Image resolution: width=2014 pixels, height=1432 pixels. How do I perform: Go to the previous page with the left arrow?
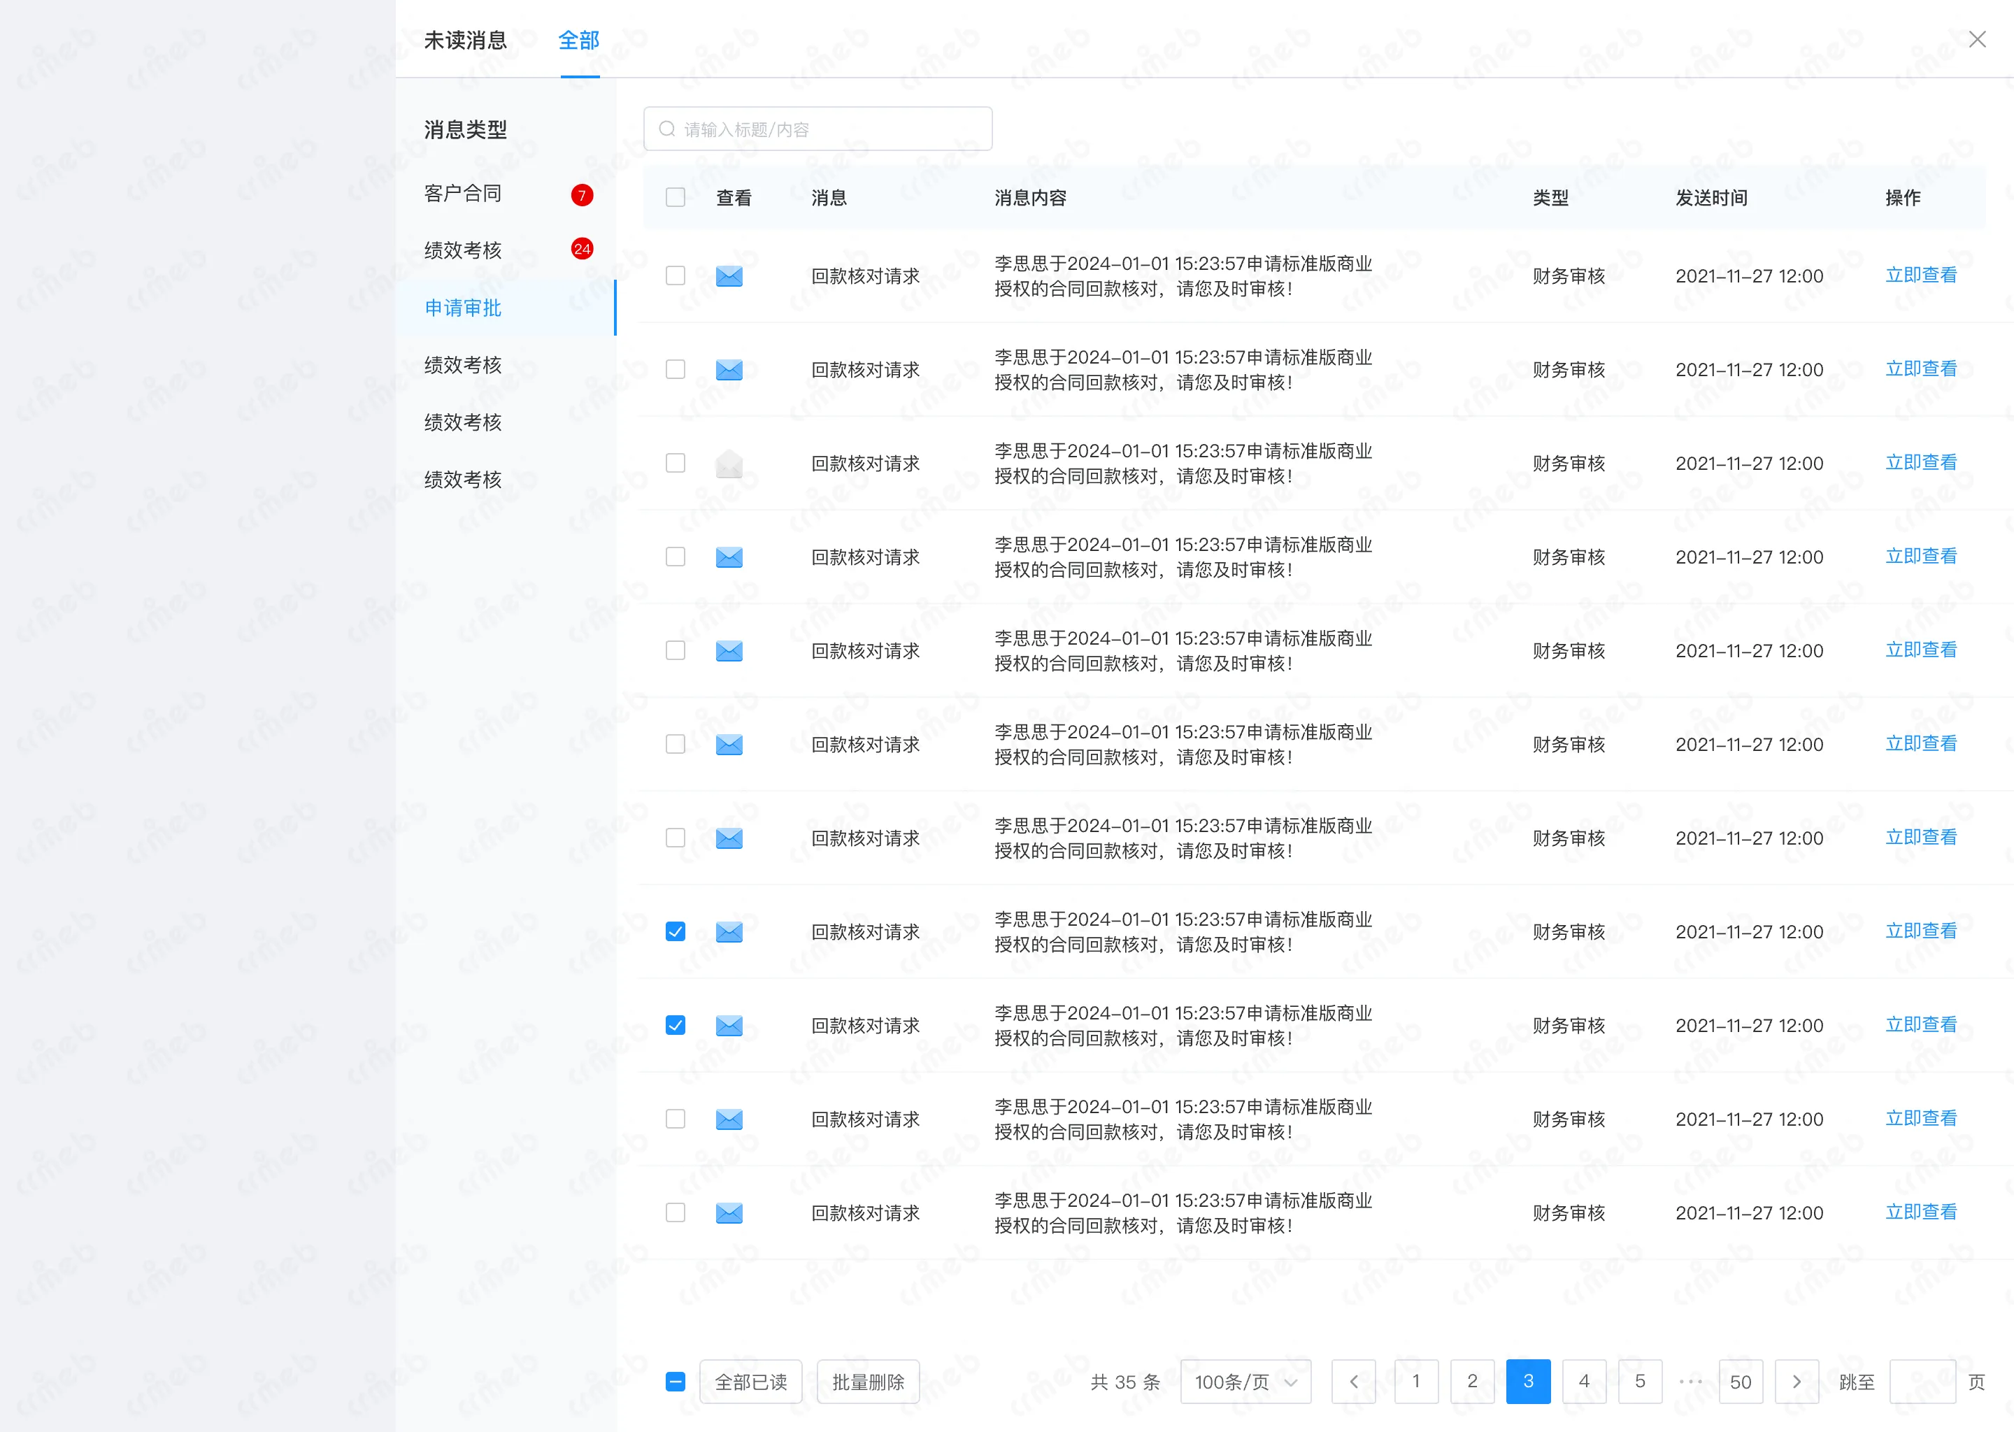tap(1354, 1381)
